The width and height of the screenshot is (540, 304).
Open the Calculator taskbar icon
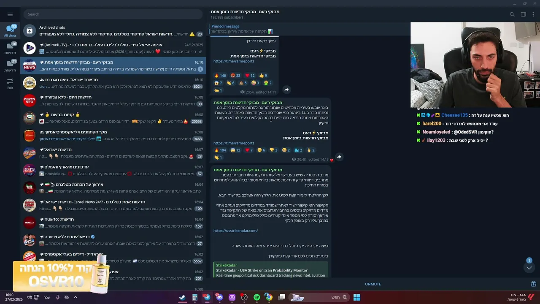click(195, 297)
